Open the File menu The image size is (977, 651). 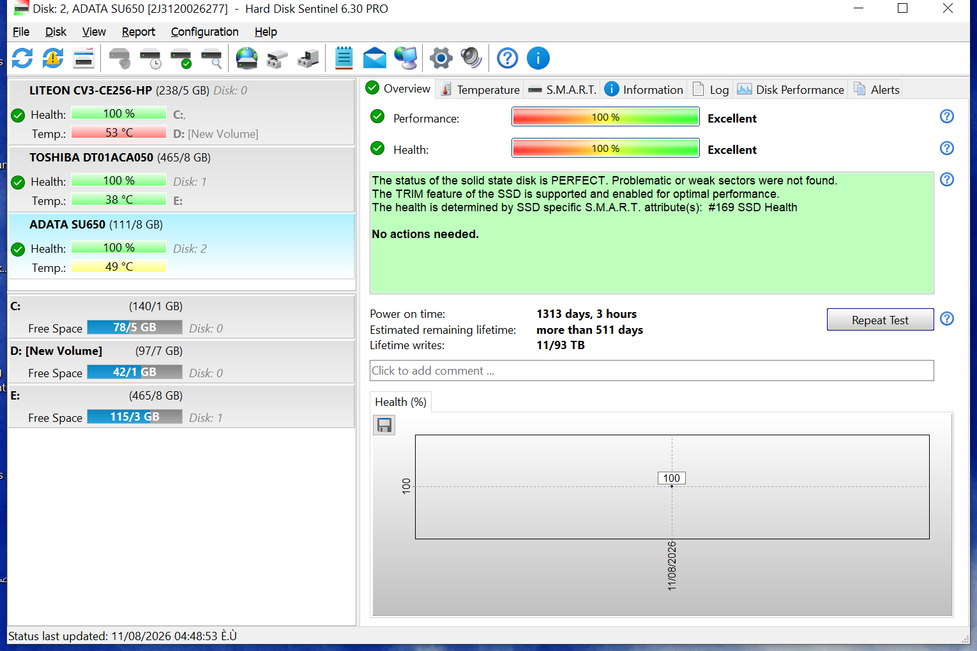[21, 32]
